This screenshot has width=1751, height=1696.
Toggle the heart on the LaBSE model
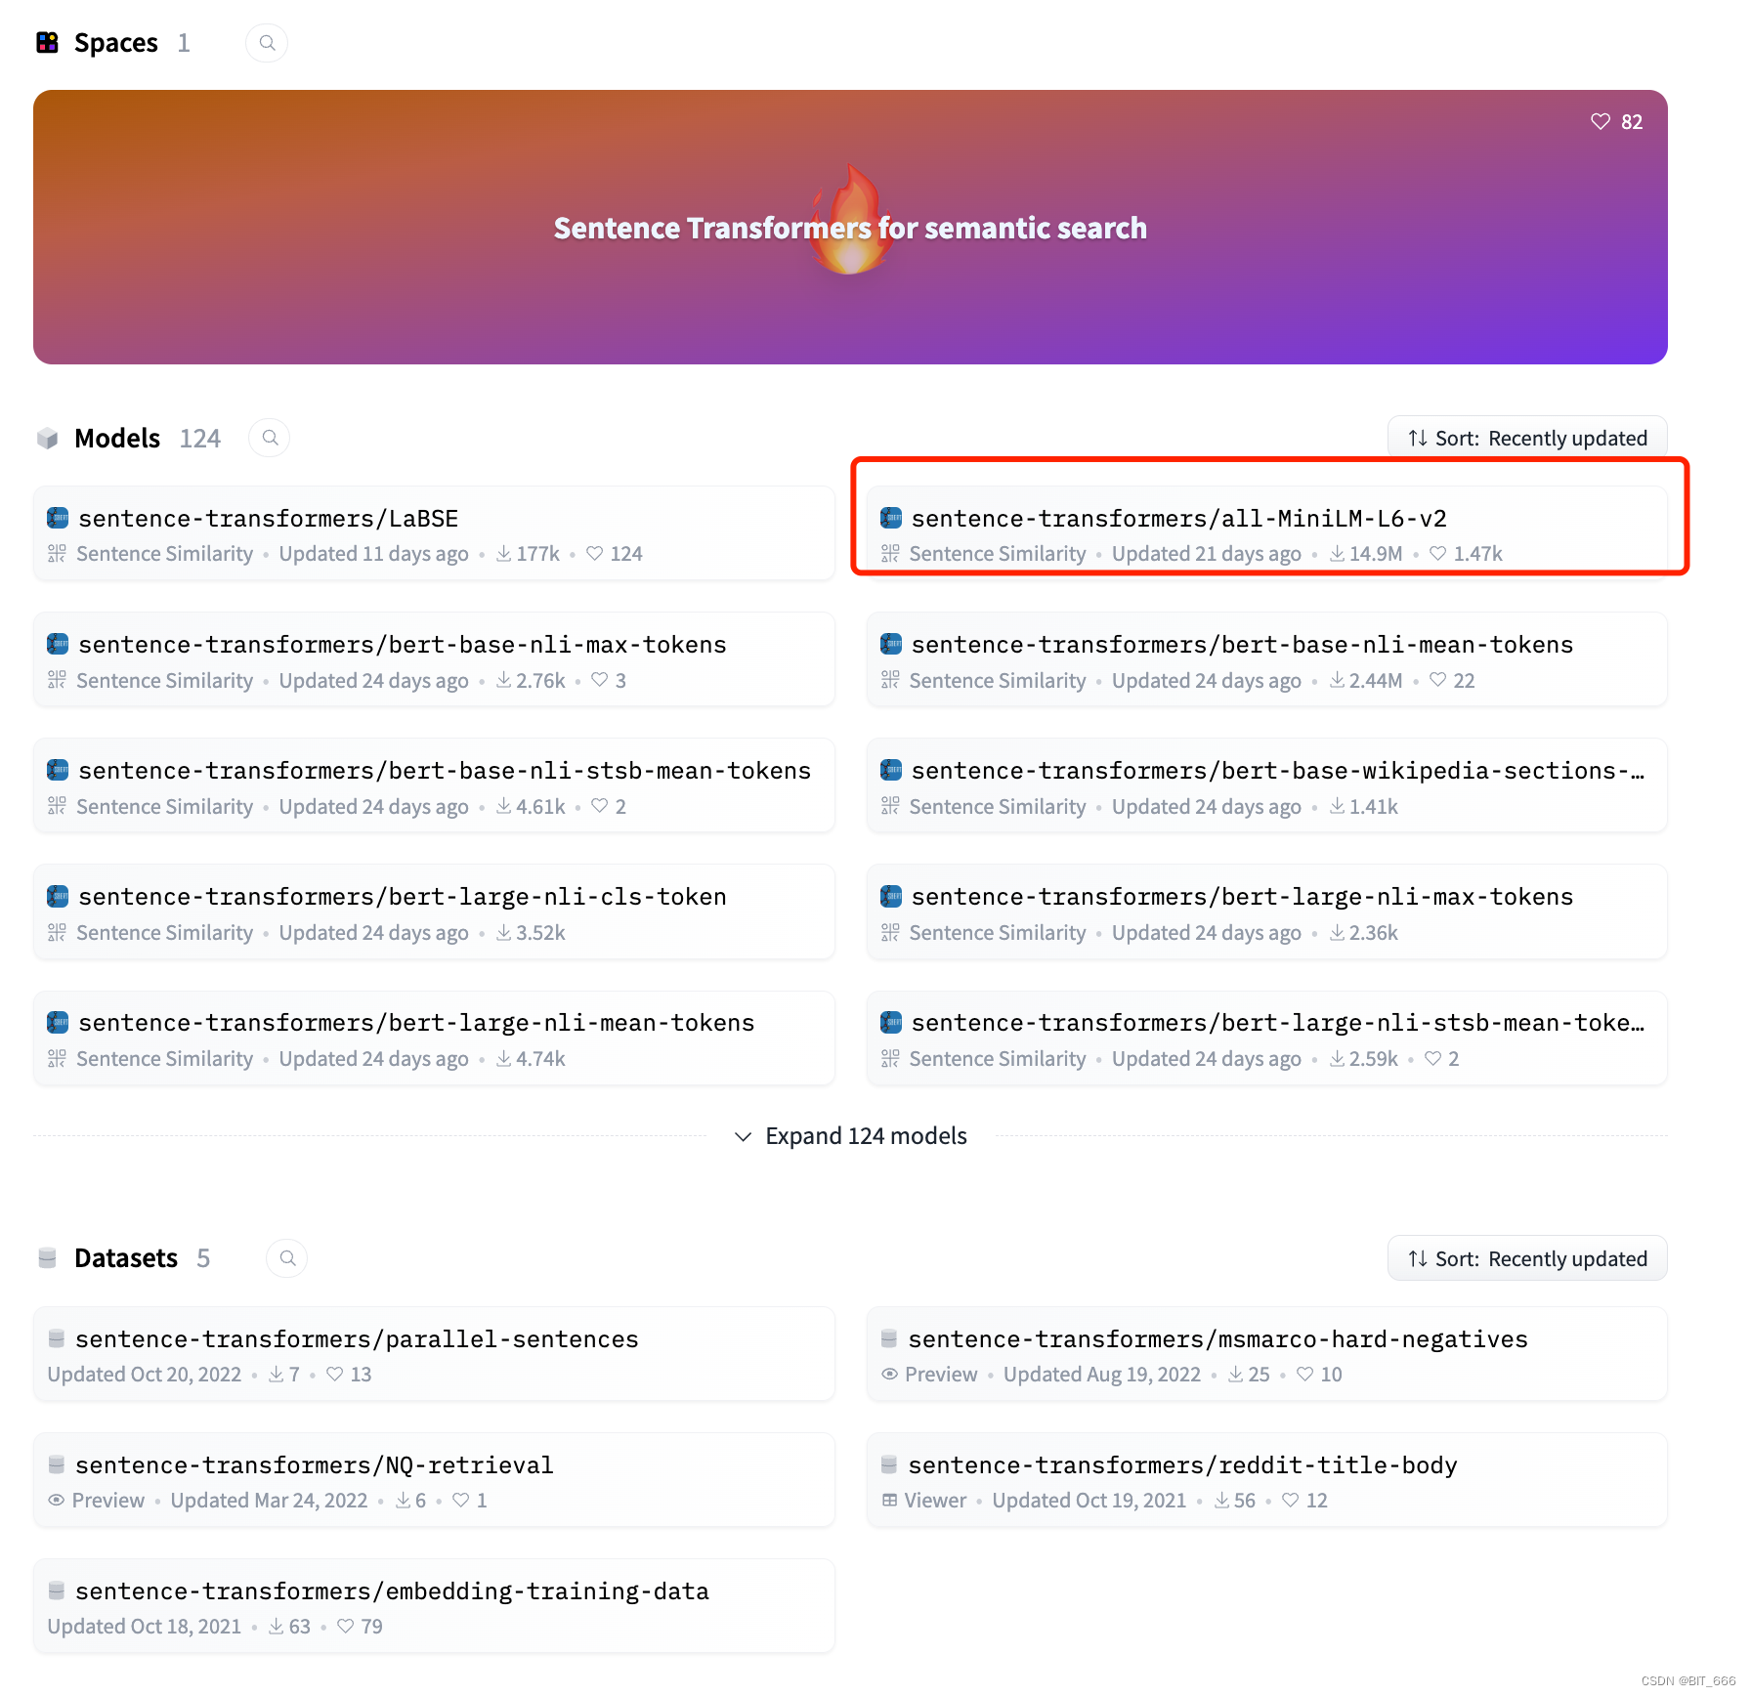[x=593, y=553]
